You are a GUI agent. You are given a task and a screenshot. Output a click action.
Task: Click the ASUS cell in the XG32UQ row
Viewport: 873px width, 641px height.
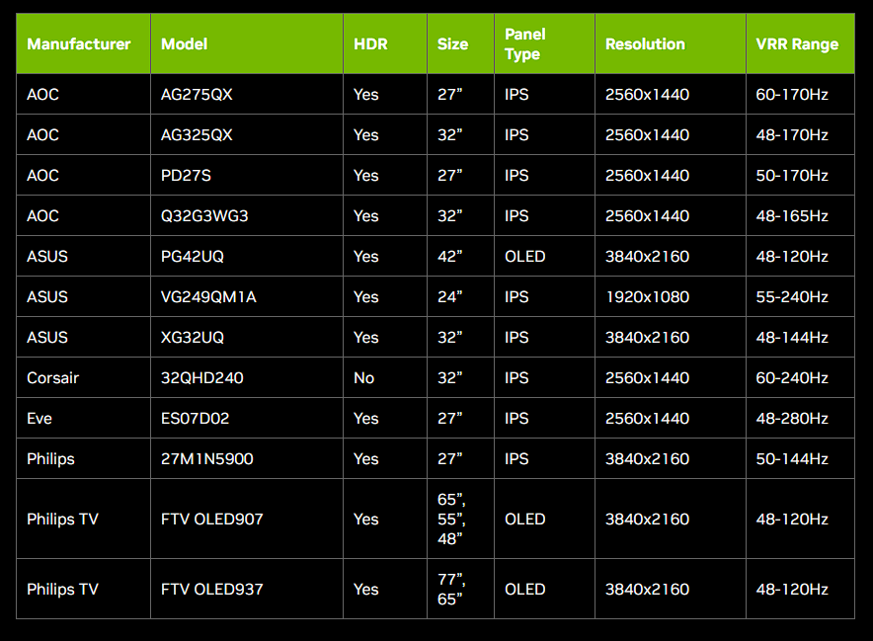pyautogui.click(x=84, y=338)
